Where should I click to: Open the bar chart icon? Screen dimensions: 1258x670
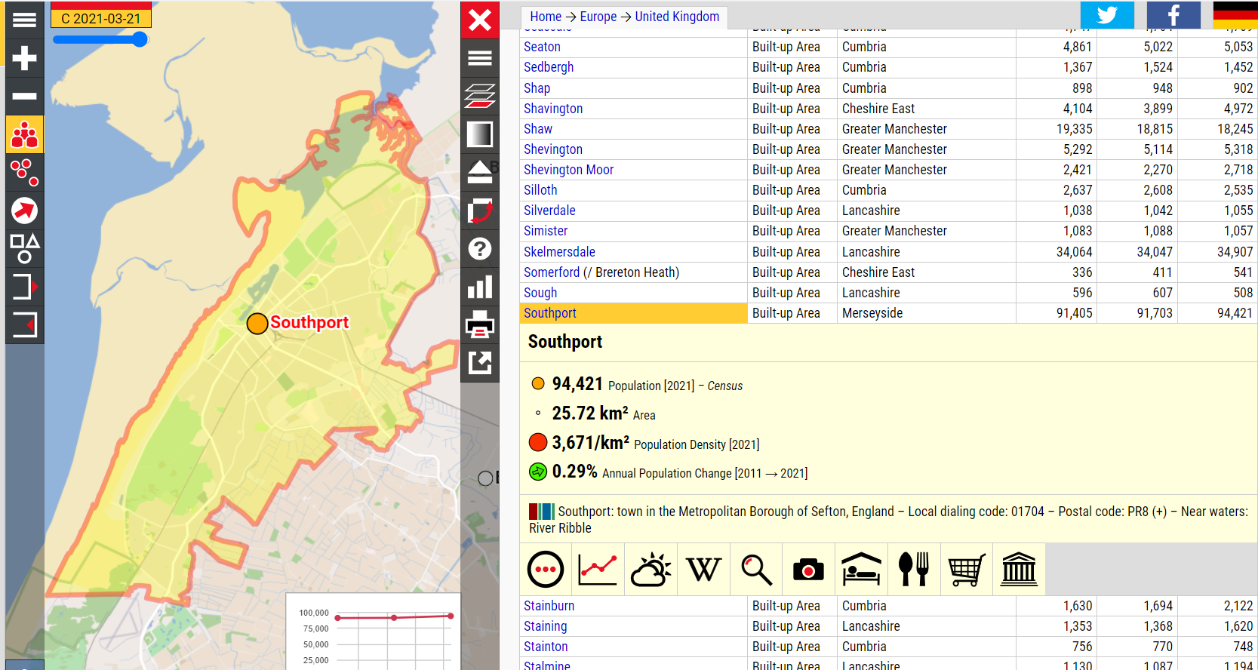tap(480, 287)
